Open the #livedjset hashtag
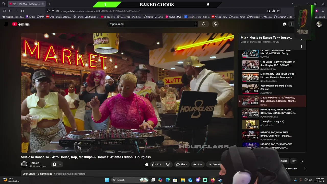327x184 pixels. [71, 174]
